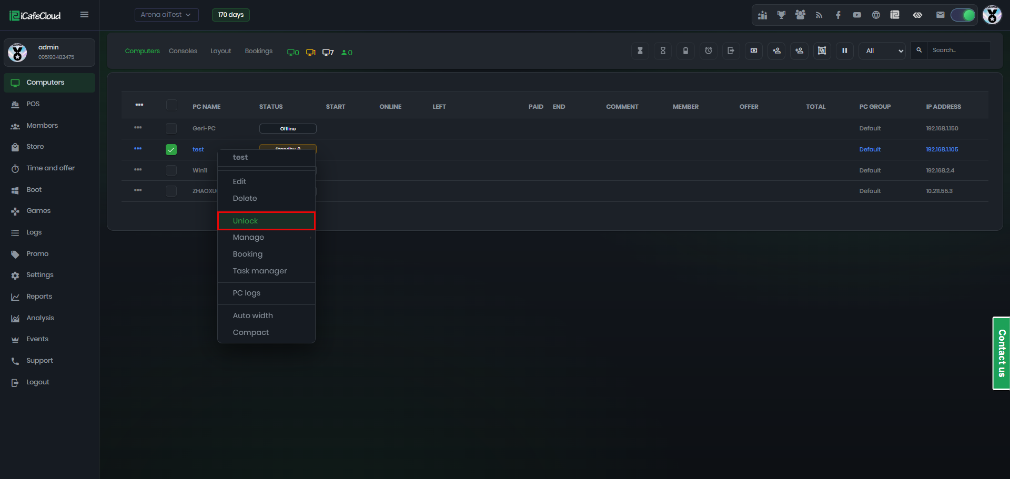Check the select-all header checkbox
Image resolution: width=1010 pixels, height=479 pixels.
171,105
